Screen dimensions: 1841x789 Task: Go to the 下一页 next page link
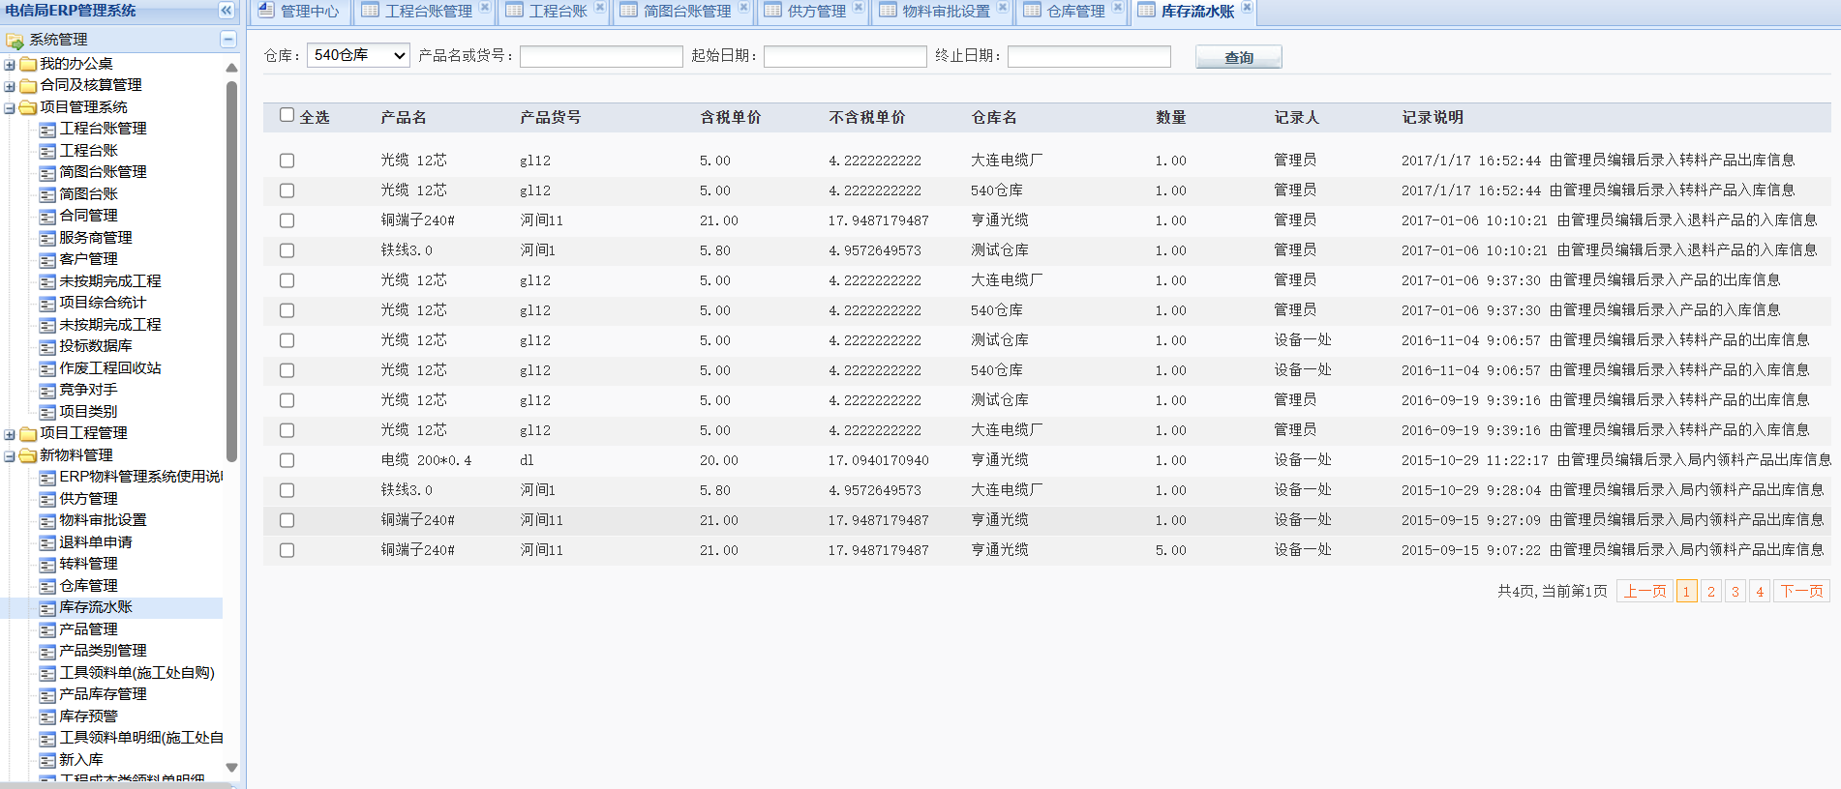1800,591
